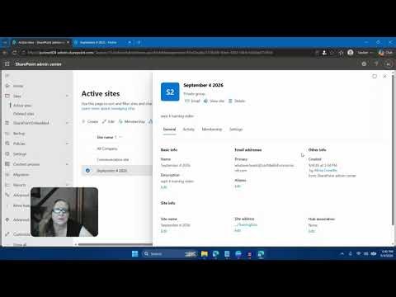Screen dimensions: 396x297
Task: Click the Customize navigation pencil icon
Action: [x=7, y=234]
